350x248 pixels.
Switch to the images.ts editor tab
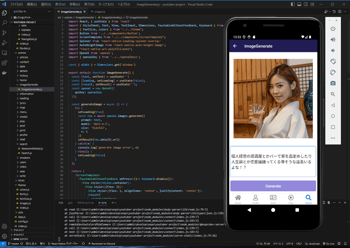[99, 12]
